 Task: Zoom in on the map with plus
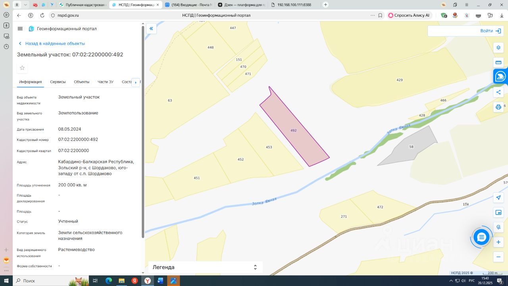[x=498, y=242]
